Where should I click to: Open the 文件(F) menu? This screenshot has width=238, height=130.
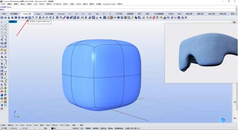click(3, 4)
